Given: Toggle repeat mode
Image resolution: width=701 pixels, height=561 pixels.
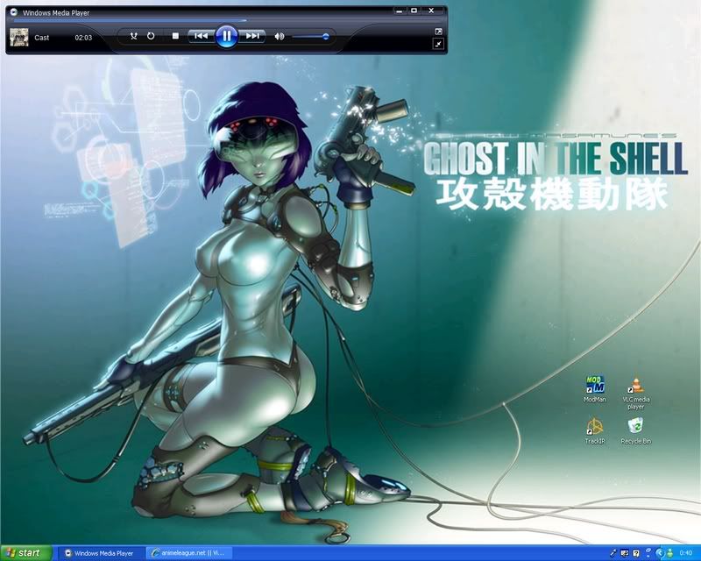Looking at the screenshot, I should tap(151, 37).
